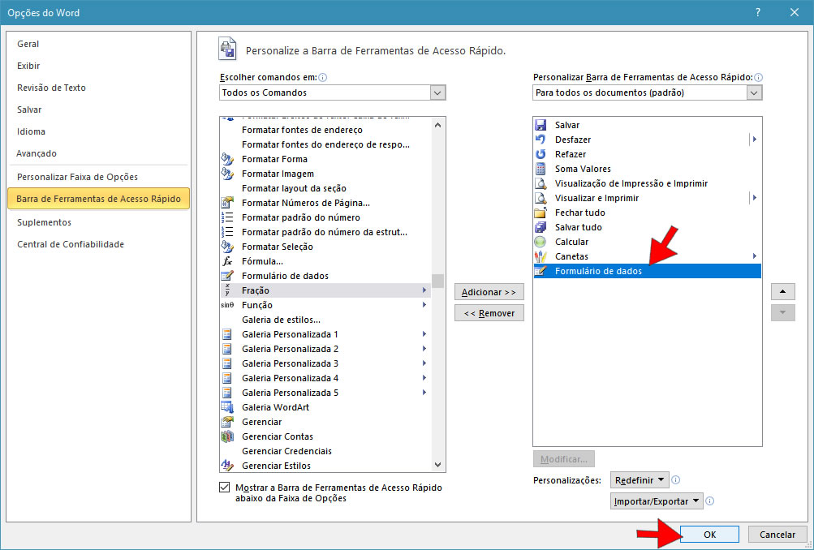Click the Formatar padrão do número icon
Image resolution: width=814 pixels, height=550 pixels.
(227, 217)
